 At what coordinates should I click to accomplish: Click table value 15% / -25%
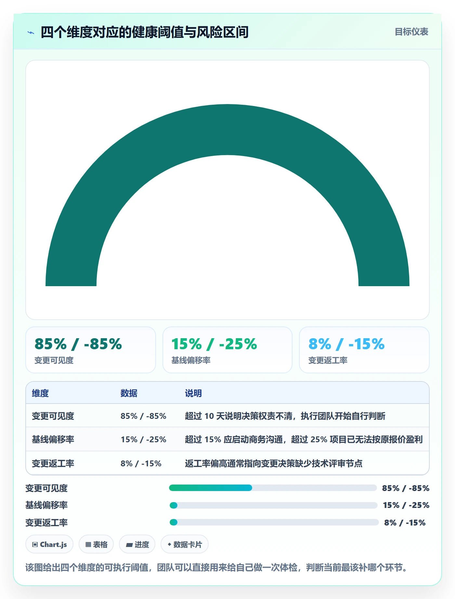point(143,439)
